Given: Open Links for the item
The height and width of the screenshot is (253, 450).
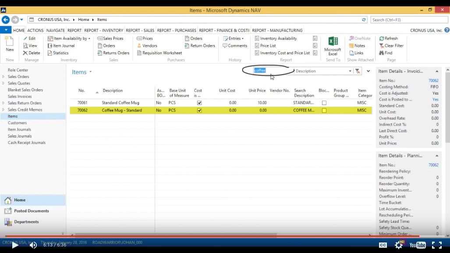Looking at the screenshot, I should (x=356, y=53).
